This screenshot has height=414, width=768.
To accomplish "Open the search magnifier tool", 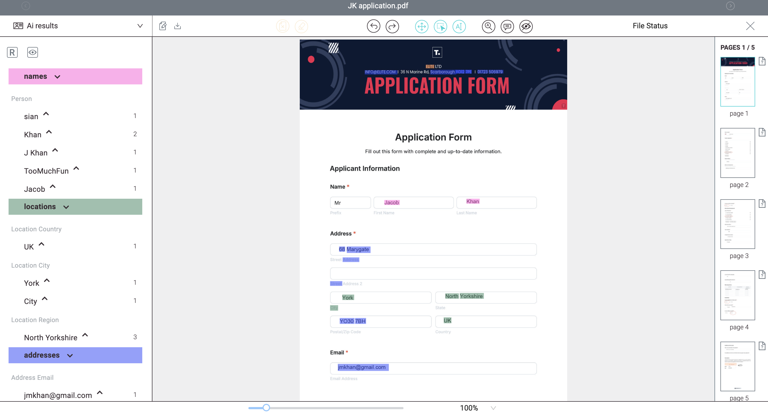I will click(x=488, y=26).
